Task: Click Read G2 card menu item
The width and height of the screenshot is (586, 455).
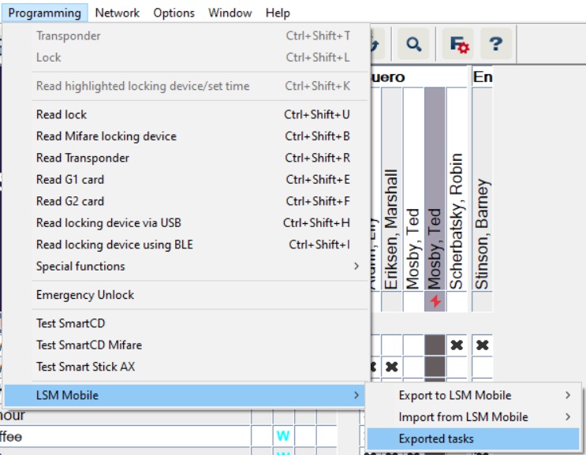Action: [70, 201]
